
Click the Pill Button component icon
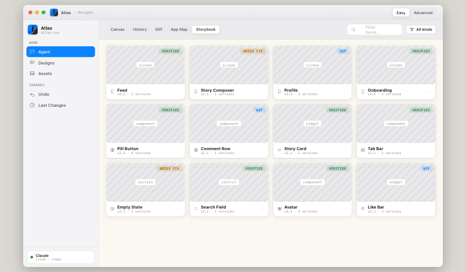coord(112,150)
